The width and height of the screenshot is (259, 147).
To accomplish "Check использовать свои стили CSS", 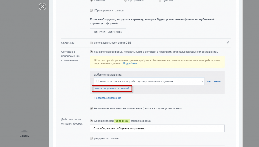I will pyautogui.click(x=91, y=43).
